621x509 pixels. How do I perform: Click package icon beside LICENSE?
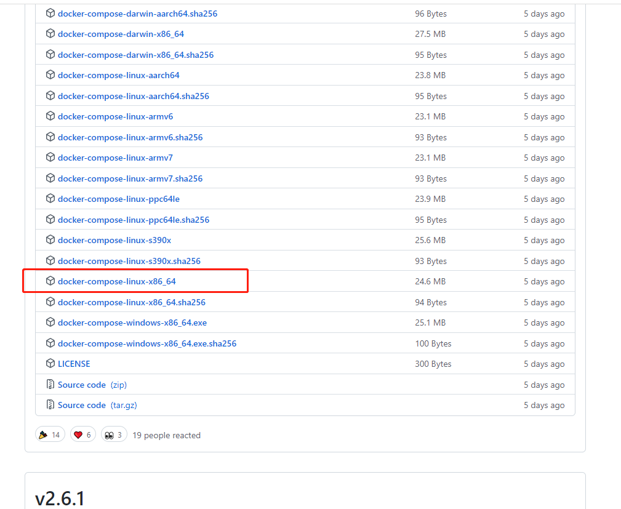[x=50, y=363]
